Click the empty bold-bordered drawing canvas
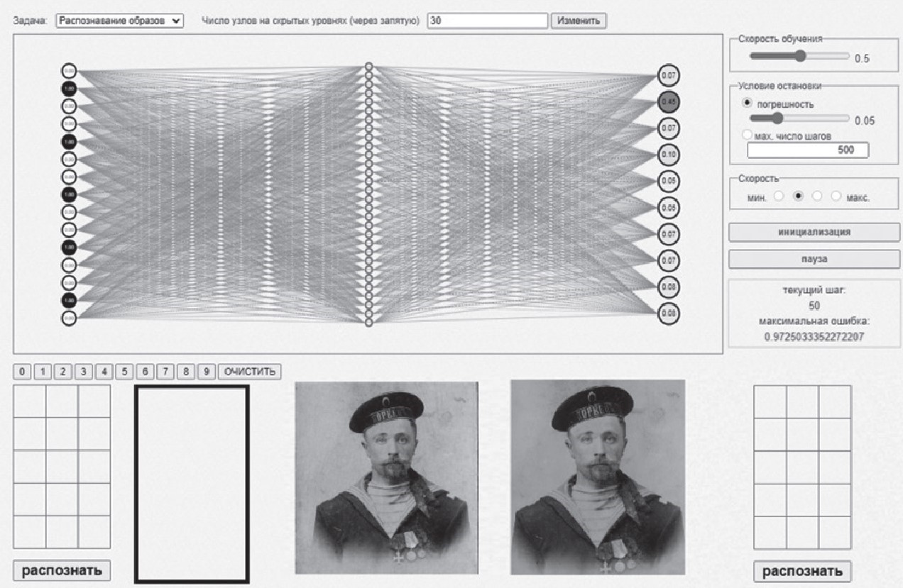This screenshot has height=588, width=903. pos(192,484)
